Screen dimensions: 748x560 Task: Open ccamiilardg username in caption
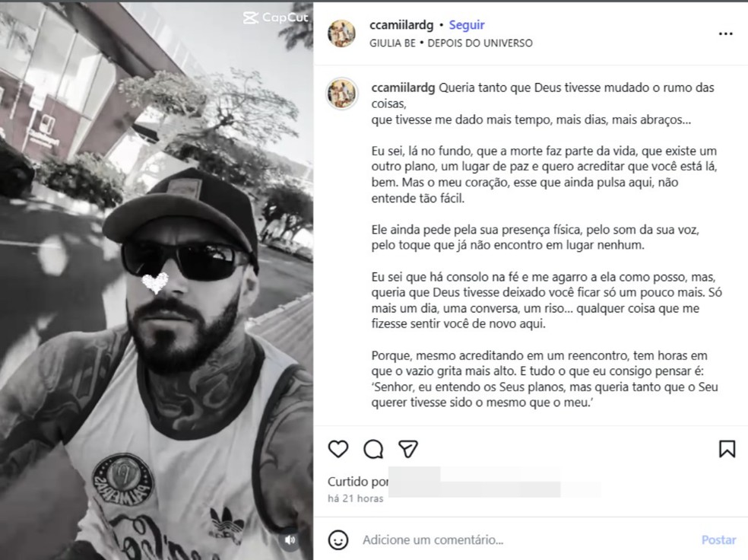(x=403, y=87)
